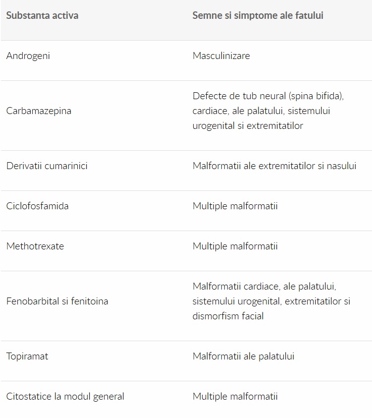This screenshot has width=372, height=418.
Task: Select the 'Methotrexate' cell
Action: point(35,246)
